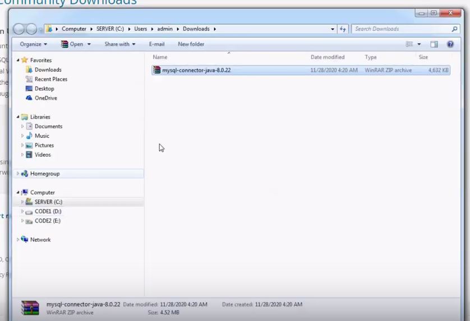Screen dimensions: 470x321
Task: Maximize the Explorer window
Action: (434, 13)
